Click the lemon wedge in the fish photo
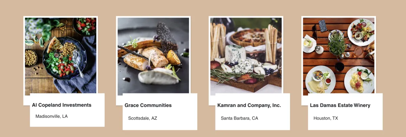Viewport: 406px width, 137px height. coord(174,57)
